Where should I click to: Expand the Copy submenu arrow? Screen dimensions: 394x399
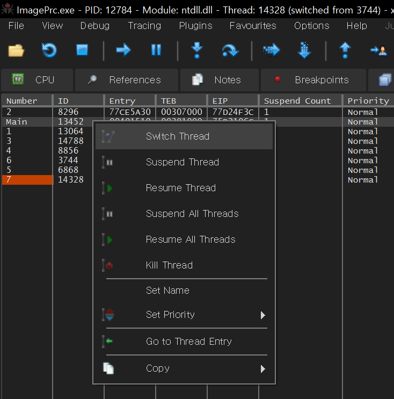[262, 369]
